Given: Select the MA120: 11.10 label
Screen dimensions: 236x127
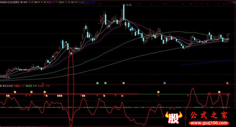Looking at the screenshot, I should (x=77, y=2).
